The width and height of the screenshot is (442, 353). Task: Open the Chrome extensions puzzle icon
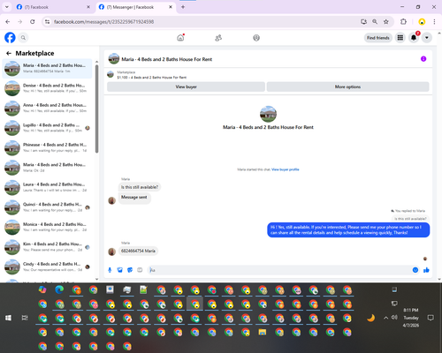(x=403, y=21)
